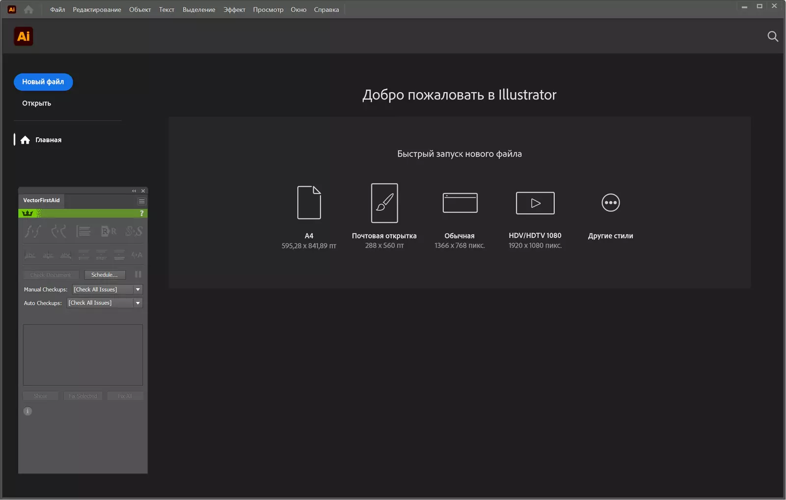The height and width of the screenshot is (500, 786).
Task: Collapse VectorFirstAid panel with double-arrow icon
Action: [134, 191]
